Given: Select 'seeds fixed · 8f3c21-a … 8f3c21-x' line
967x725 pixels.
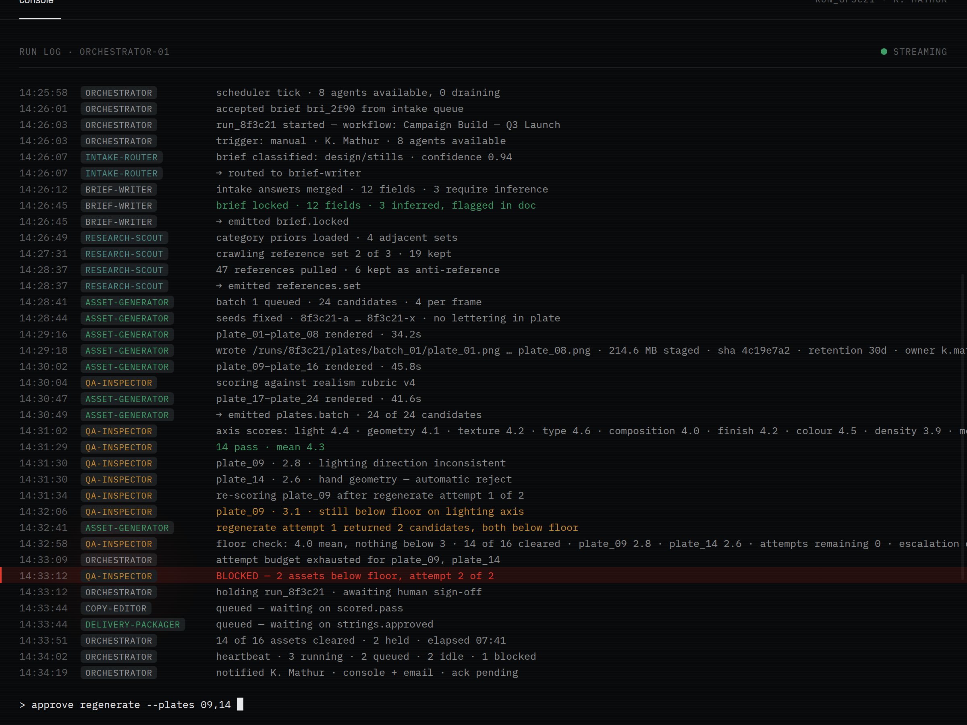Looking at the screenshot, I should point(388,319).
